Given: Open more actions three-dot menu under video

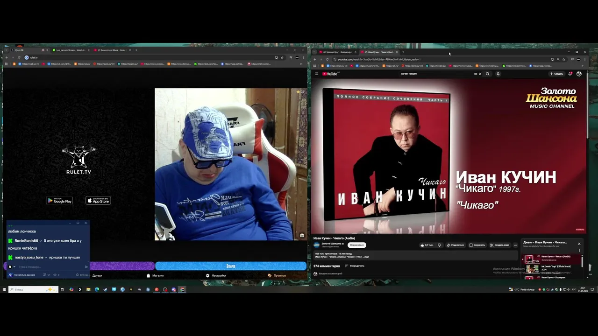Looking at the screenshot, I should 515,245.
